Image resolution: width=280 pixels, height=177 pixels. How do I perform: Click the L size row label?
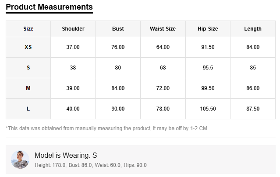[28, 109]
